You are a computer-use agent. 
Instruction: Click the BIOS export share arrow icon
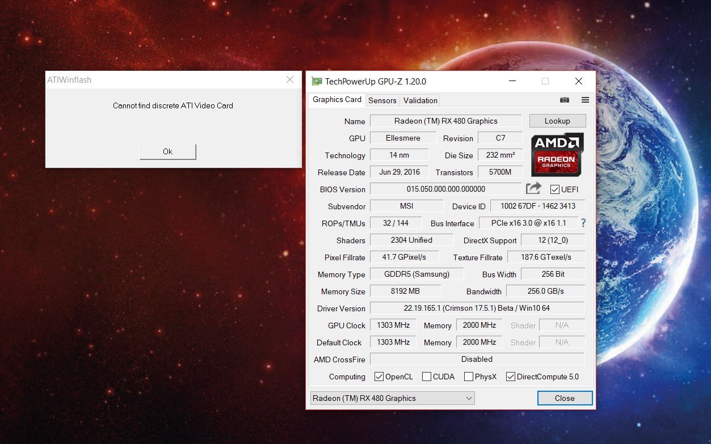533,188
